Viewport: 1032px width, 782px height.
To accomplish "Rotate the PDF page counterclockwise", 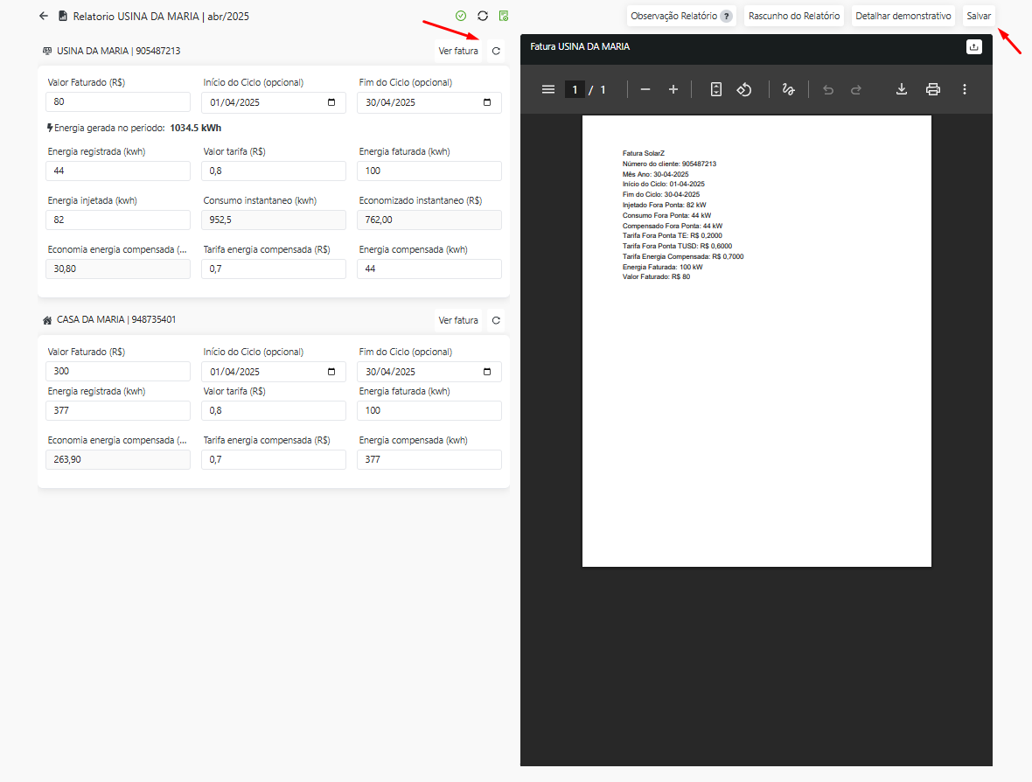I will click(x=744, y=89).
